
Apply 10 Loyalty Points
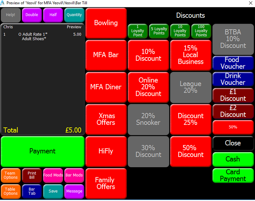point(180,31)
